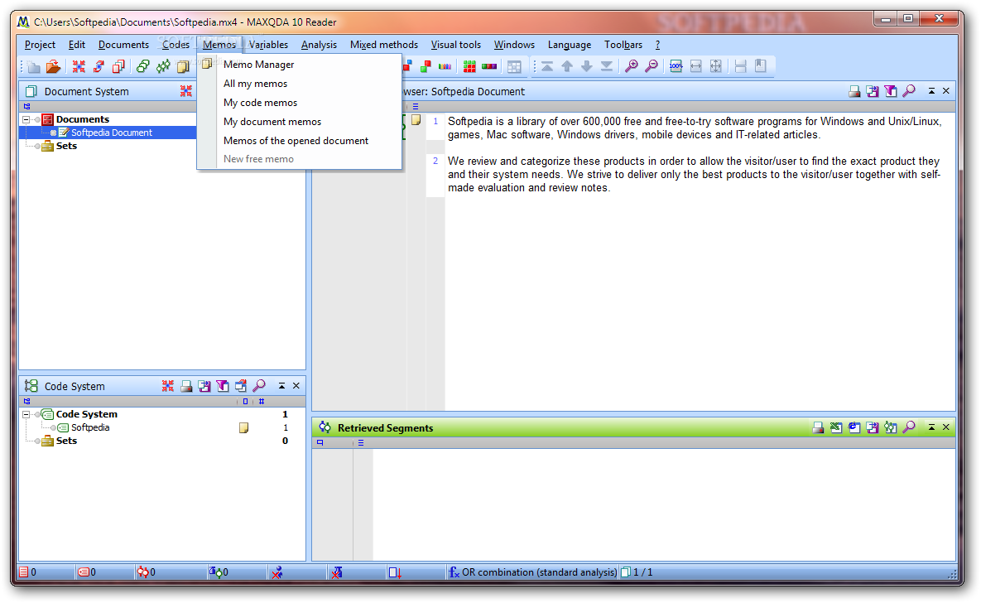Click the green code chain toolbar icon

click(163, 66)
